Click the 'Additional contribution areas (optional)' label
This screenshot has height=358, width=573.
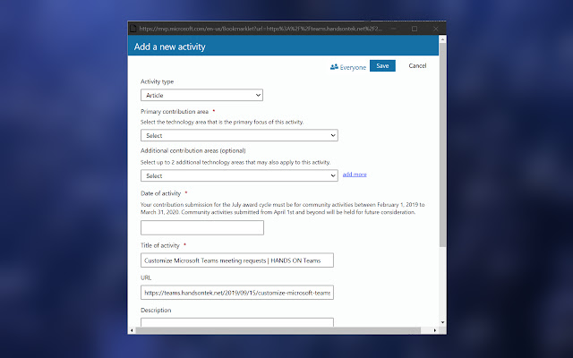coord(193,150)
